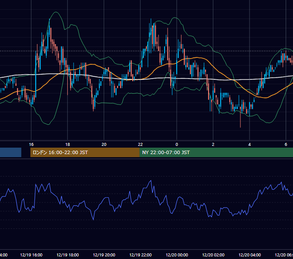This screenshot has height=259, width=293.
Task: Click the 12/19 18:00 time label
Action: point(68,255)
